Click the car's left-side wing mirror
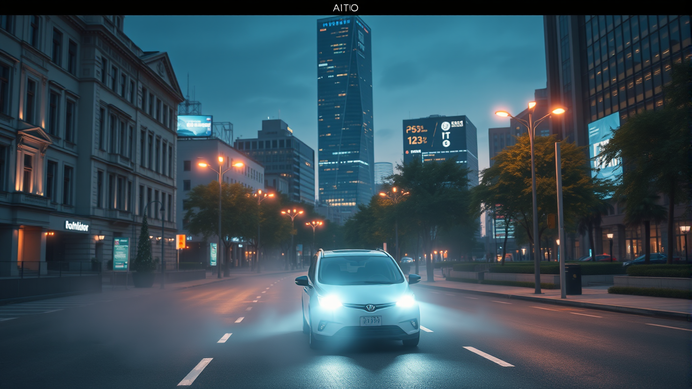This screenshot has height=389, width=692. [x=302, y=281]
